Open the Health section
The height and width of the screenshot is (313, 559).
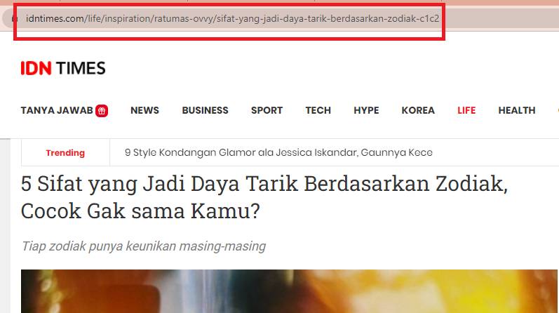tap(517, 110)
